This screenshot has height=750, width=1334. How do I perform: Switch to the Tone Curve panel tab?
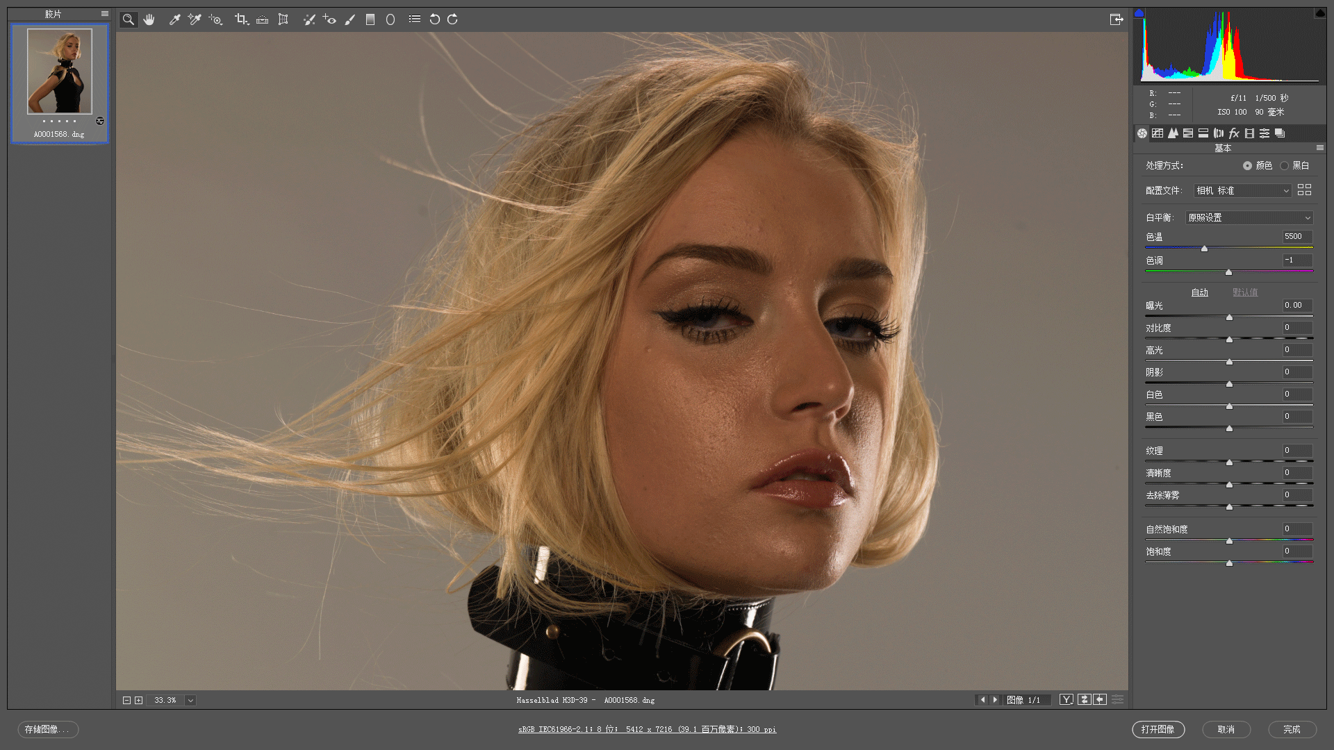pos(1158,133)
